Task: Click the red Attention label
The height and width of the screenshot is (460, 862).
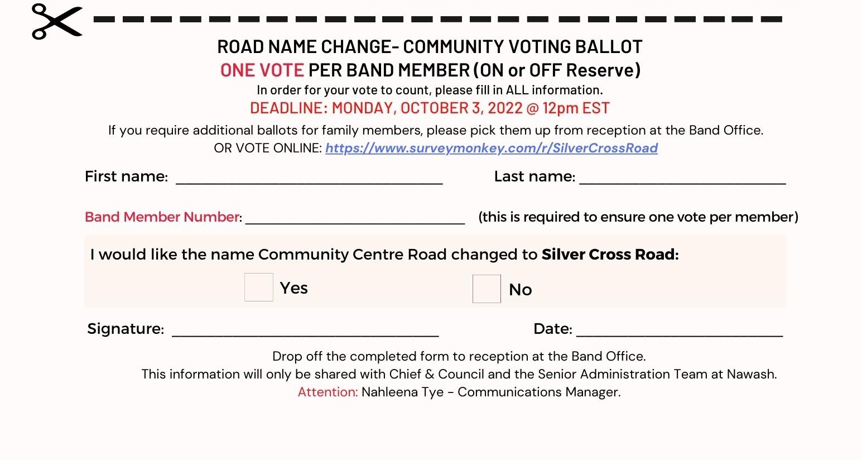Action: 328,392
